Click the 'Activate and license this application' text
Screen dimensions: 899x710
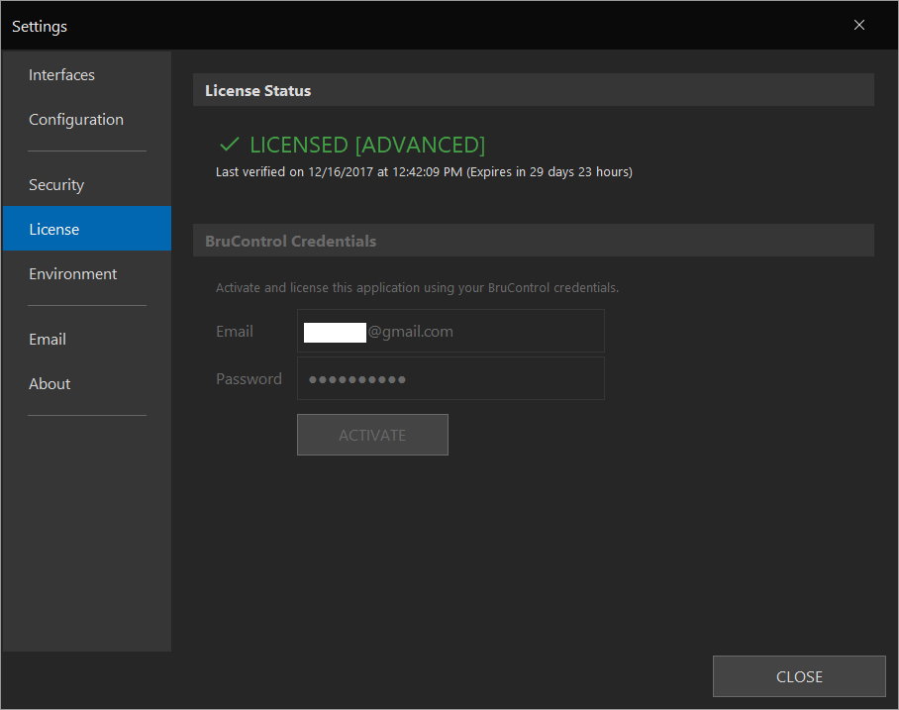[x=417, y=287]
